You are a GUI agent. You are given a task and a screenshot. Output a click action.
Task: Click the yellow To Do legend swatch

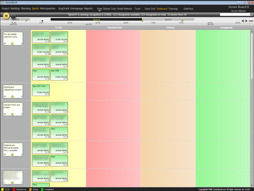(x=2, y=189)
